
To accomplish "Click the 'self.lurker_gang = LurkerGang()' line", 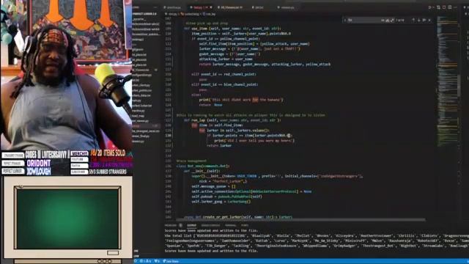I will coord(221,202).
